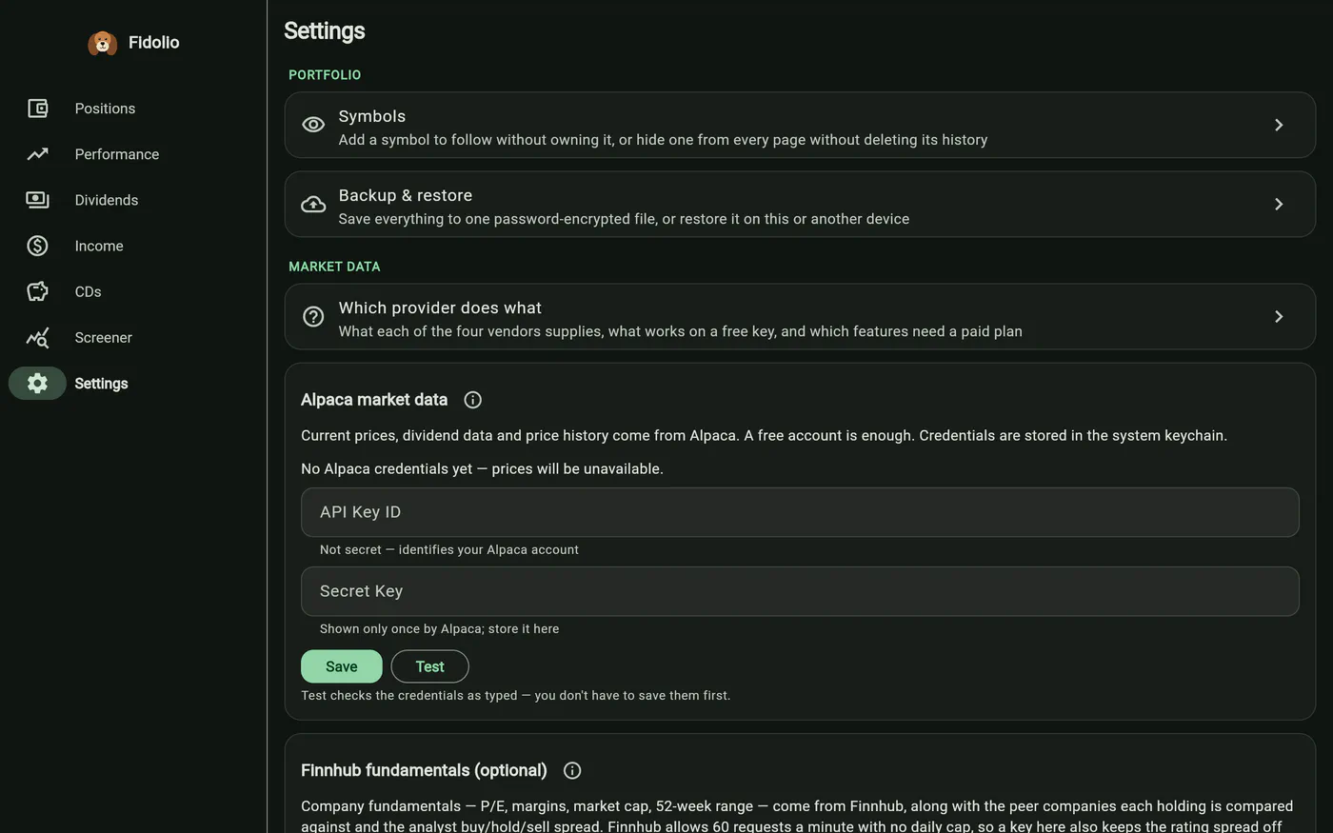The width and height of the screenshot is (1333, 833).
Task: Click the Alpaca market data heading
Action: point(374,400)
